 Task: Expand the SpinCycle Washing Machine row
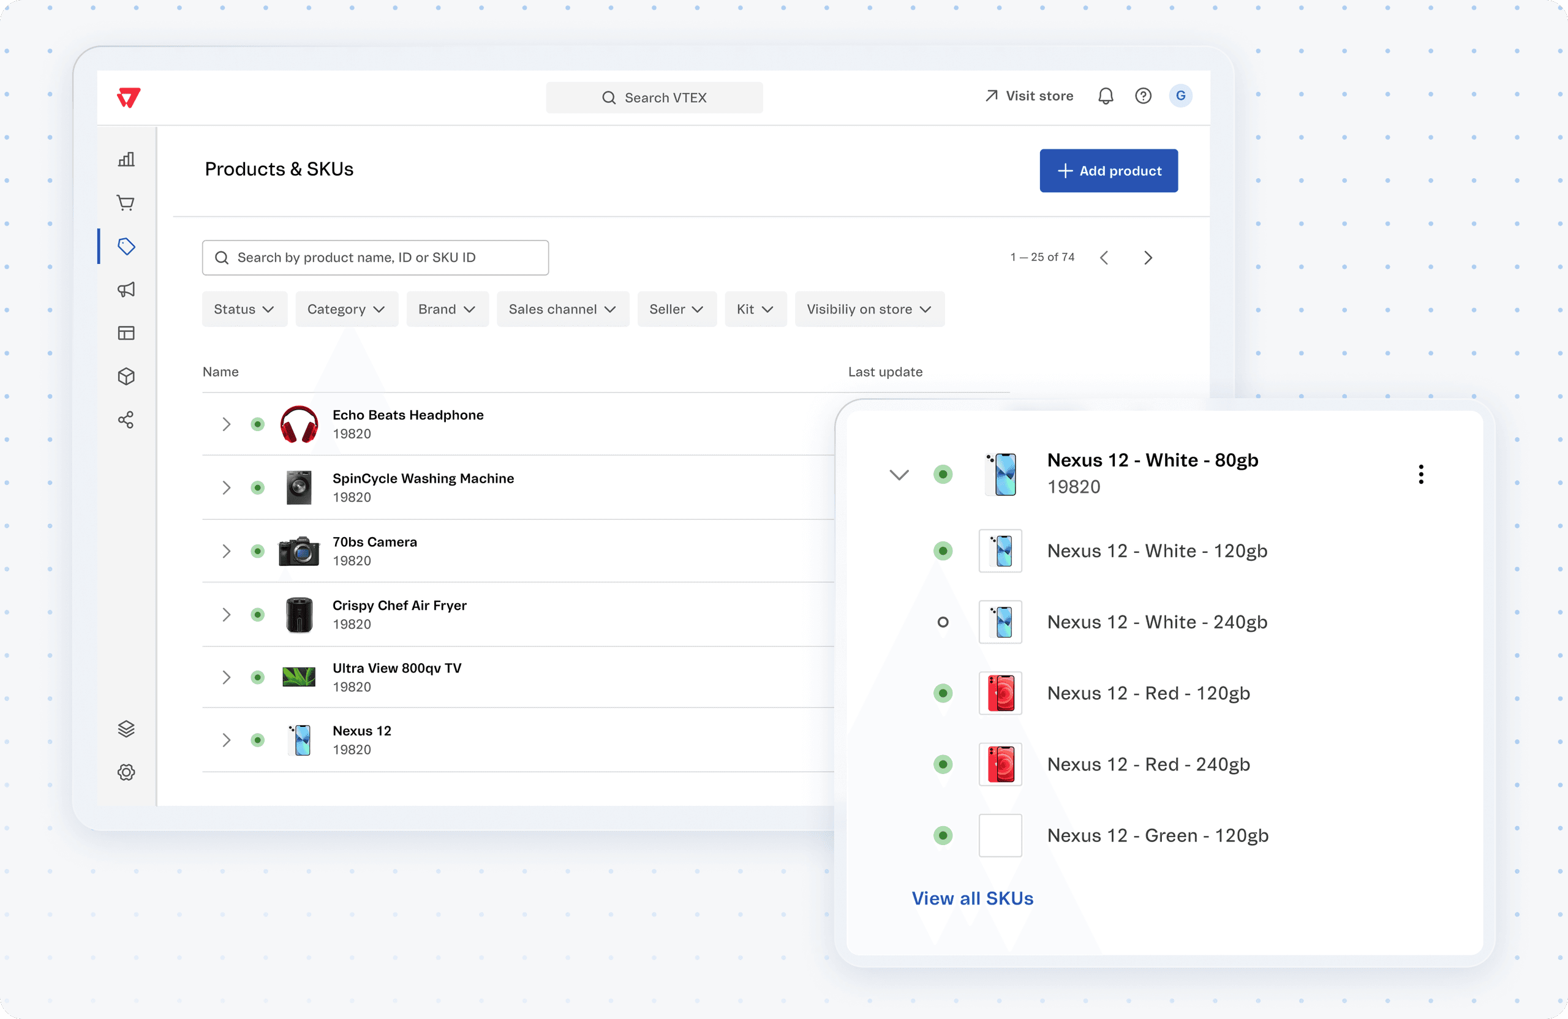point(227,488)
